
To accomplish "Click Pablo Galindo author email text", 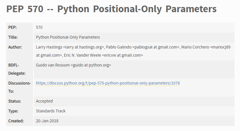I will point(156,47).
